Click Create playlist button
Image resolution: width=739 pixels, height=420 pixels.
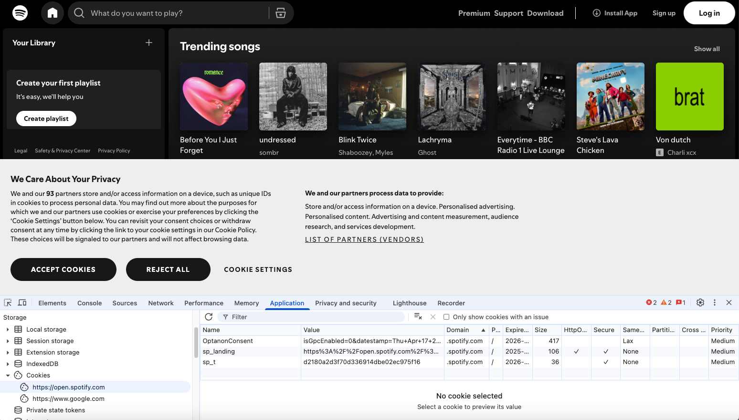pyautogui.click(x=46, y=118)
